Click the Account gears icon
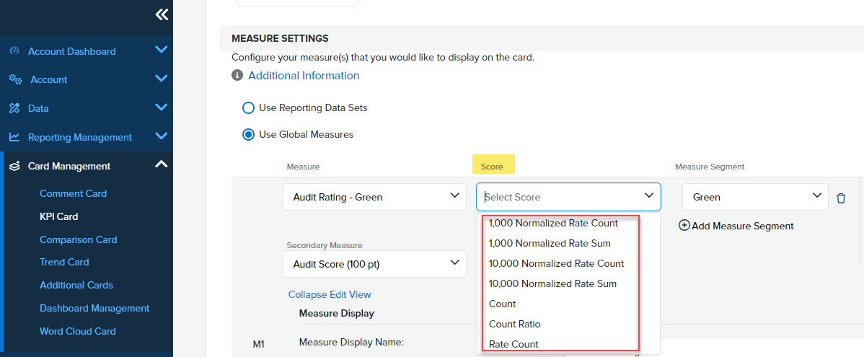 14,79
